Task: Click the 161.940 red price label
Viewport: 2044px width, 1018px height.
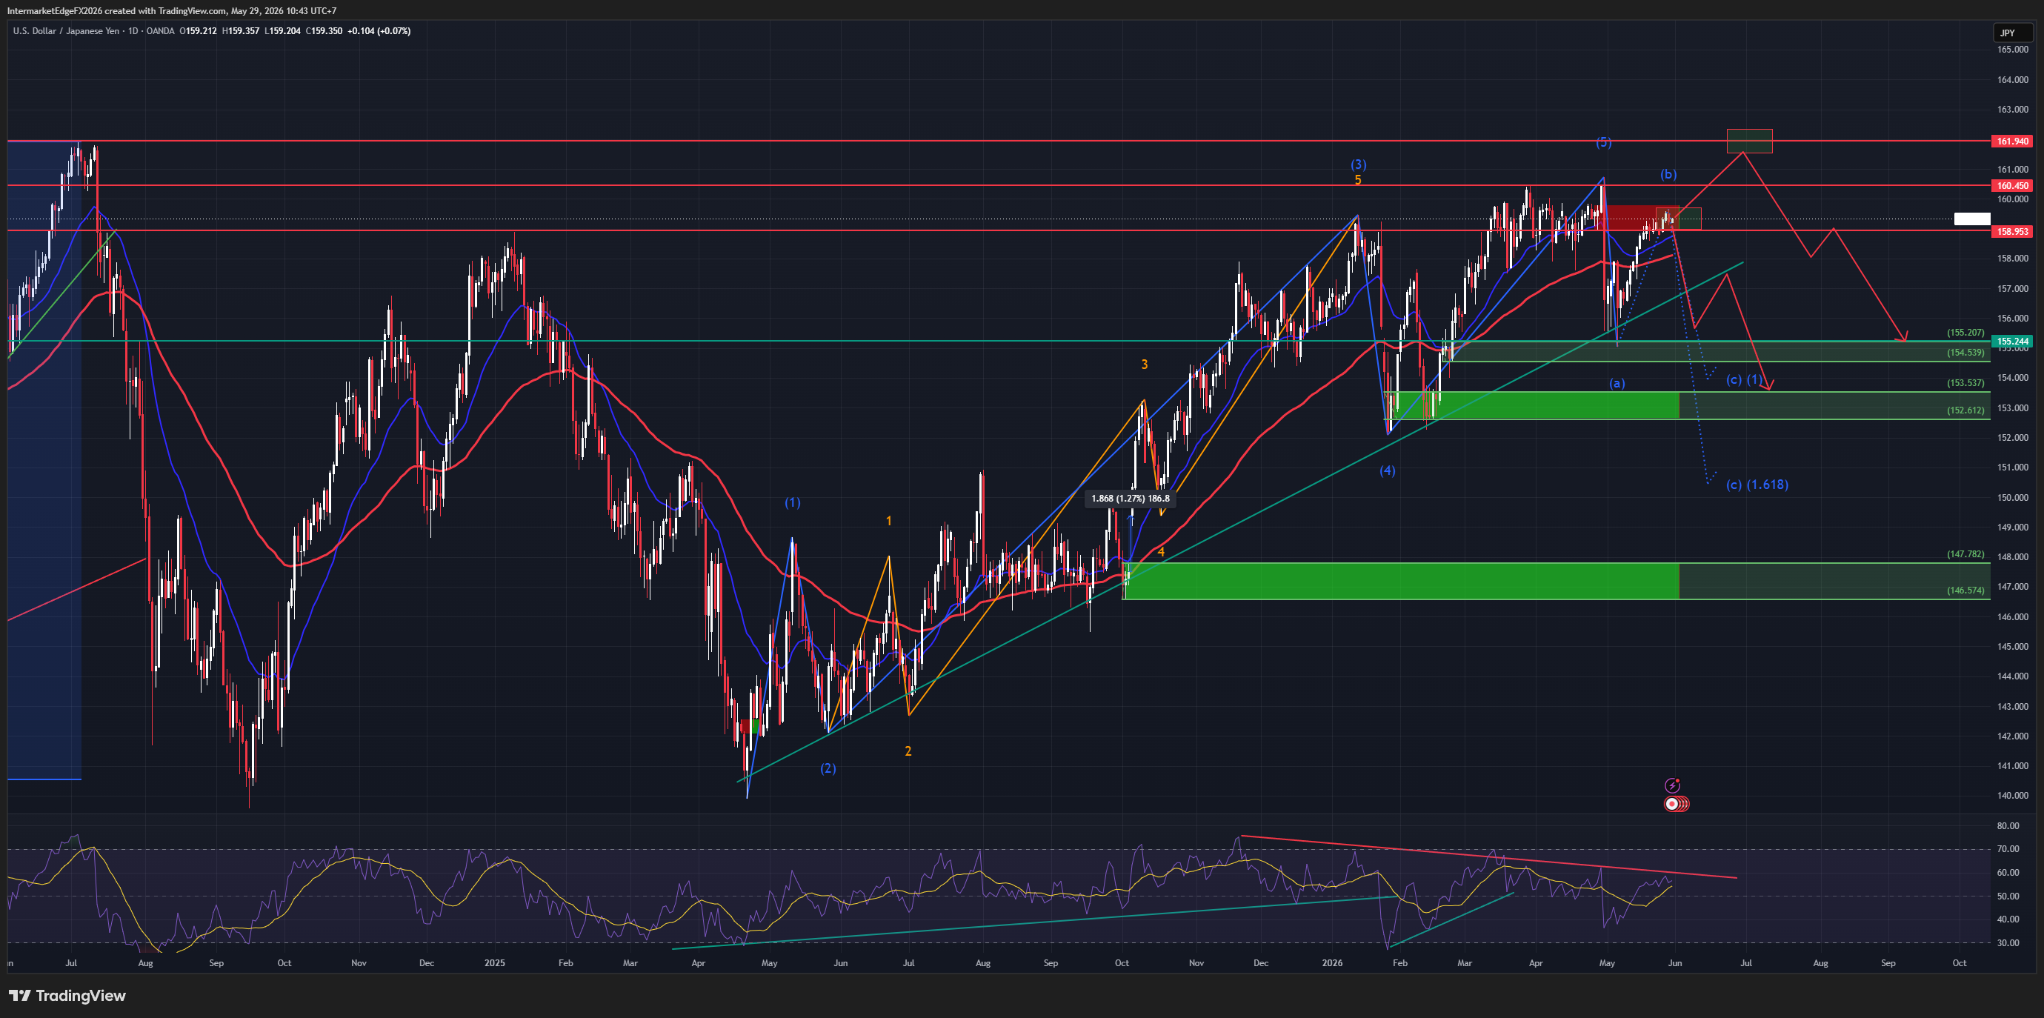Action: point(2012,142)
